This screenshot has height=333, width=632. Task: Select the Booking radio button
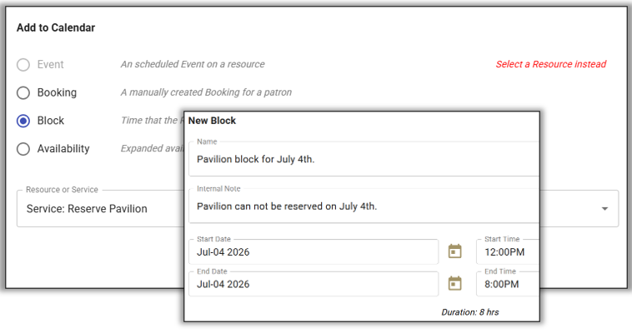[23, 92]
